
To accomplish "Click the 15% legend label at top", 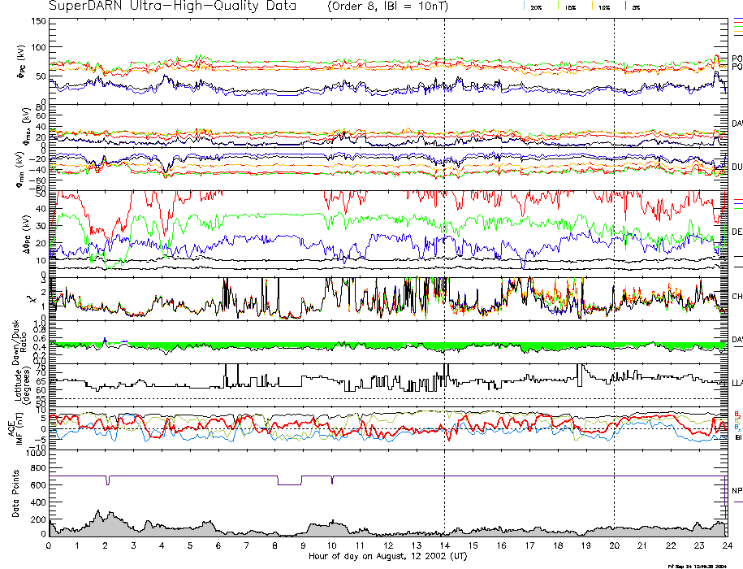I will [x=571, y=7].
